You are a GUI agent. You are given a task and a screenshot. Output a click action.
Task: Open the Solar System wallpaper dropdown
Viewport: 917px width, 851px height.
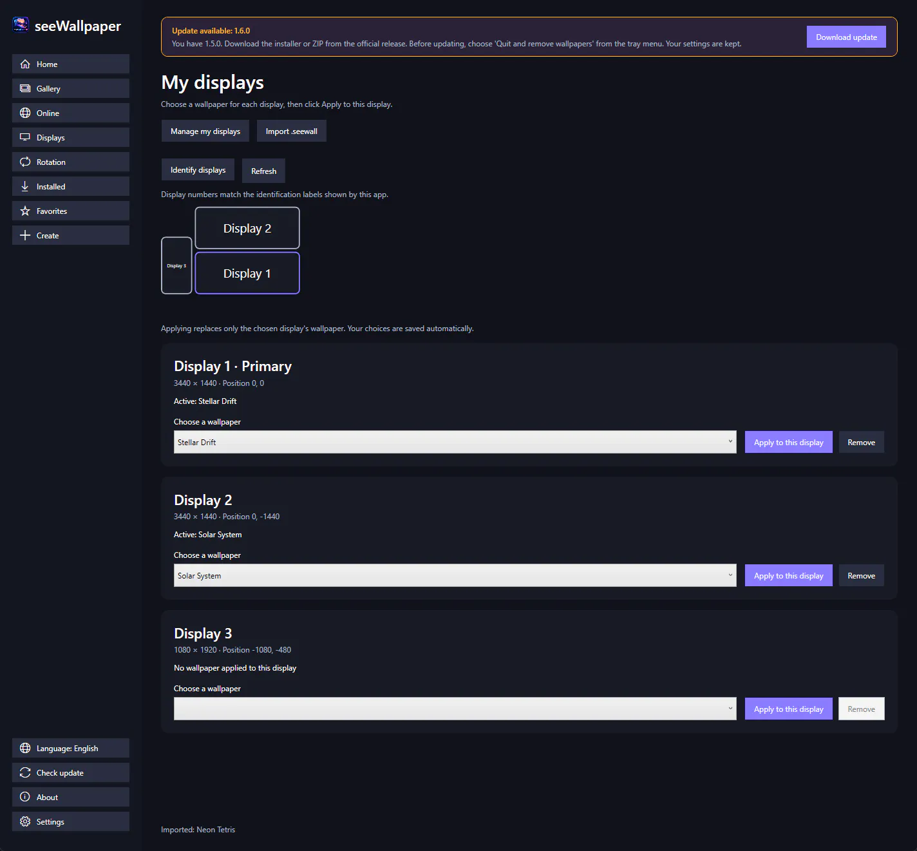pyautogui.click(x=455, y=575)
